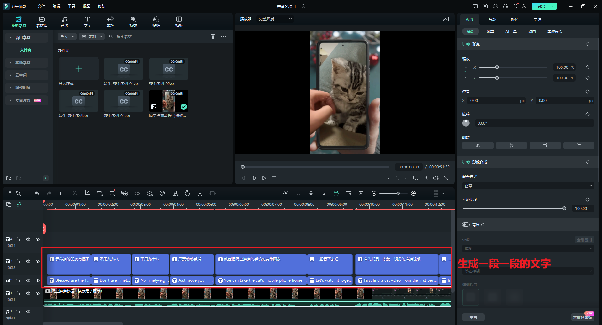Open the 混合模式 blend mode dropdown
Viewport: 602px width, 325px height.
pos(528,186)
